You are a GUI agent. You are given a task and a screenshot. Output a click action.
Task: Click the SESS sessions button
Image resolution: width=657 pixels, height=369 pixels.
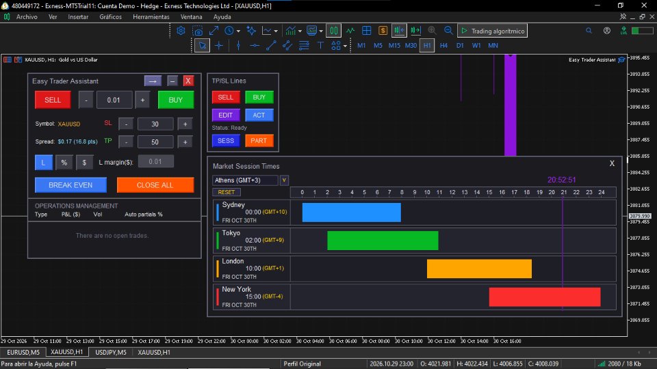click(x=225, y=141)
